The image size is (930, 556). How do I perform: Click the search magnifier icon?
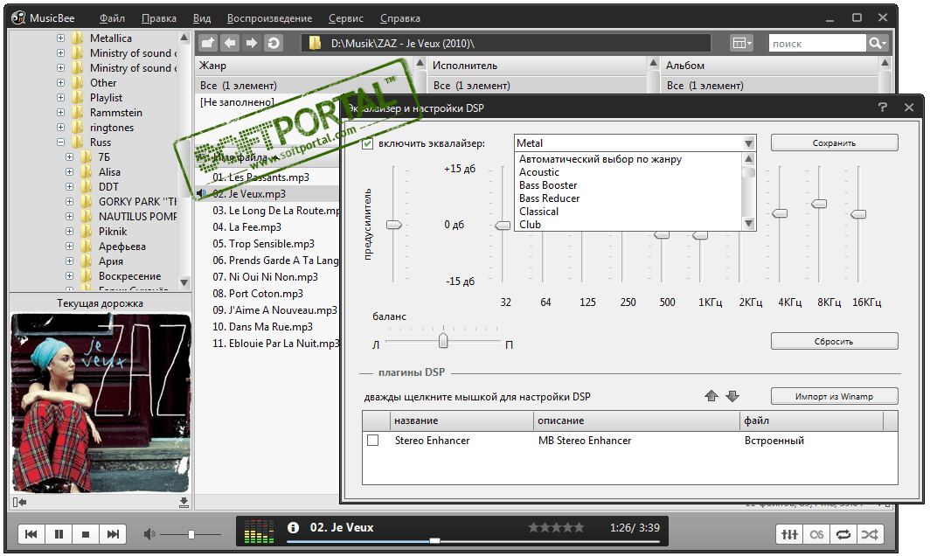pyautogui.click(x=877, y=43)
